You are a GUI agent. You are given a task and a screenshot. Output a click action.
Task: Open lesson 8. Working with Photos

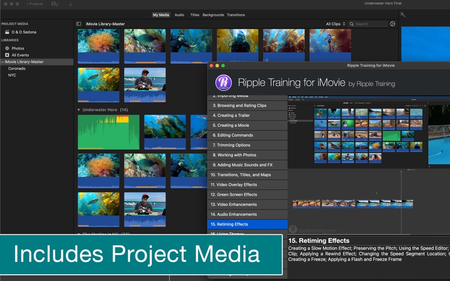(247, 155)
